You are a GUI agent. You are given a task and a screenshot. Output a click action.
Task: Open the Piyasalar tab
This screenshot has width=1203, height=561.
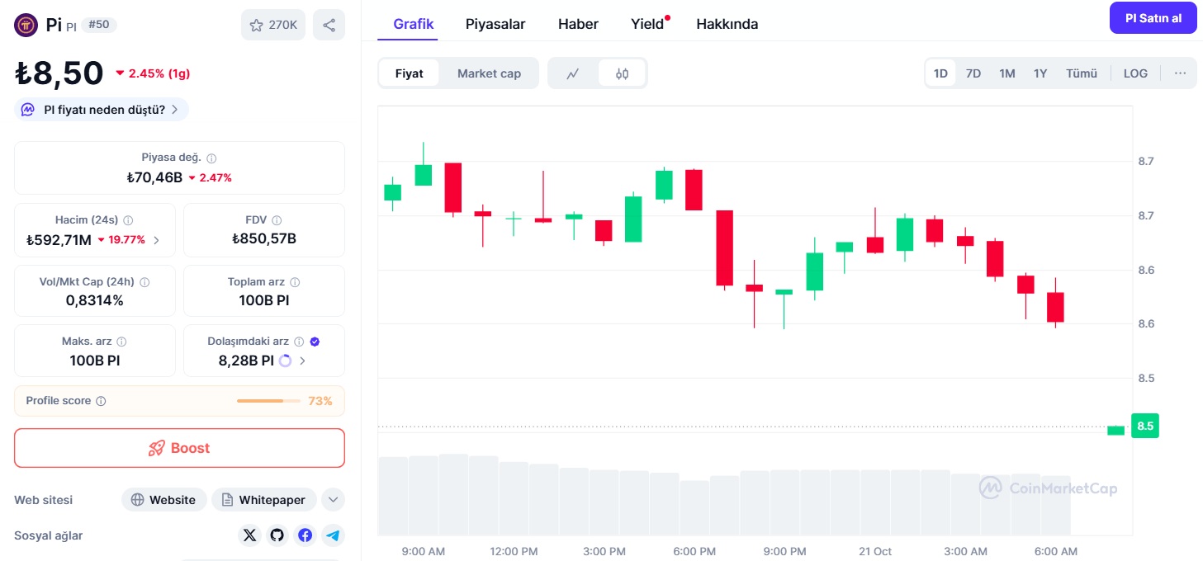tap(495, 24)
